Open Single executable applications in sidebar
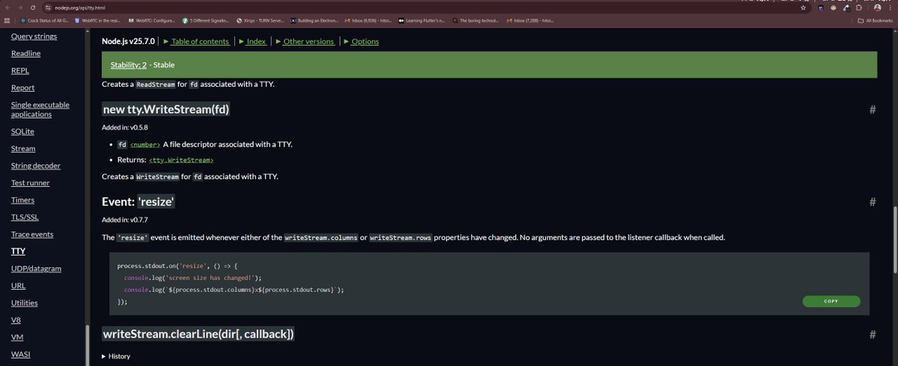The image size is (898, 366). (40, 110)
